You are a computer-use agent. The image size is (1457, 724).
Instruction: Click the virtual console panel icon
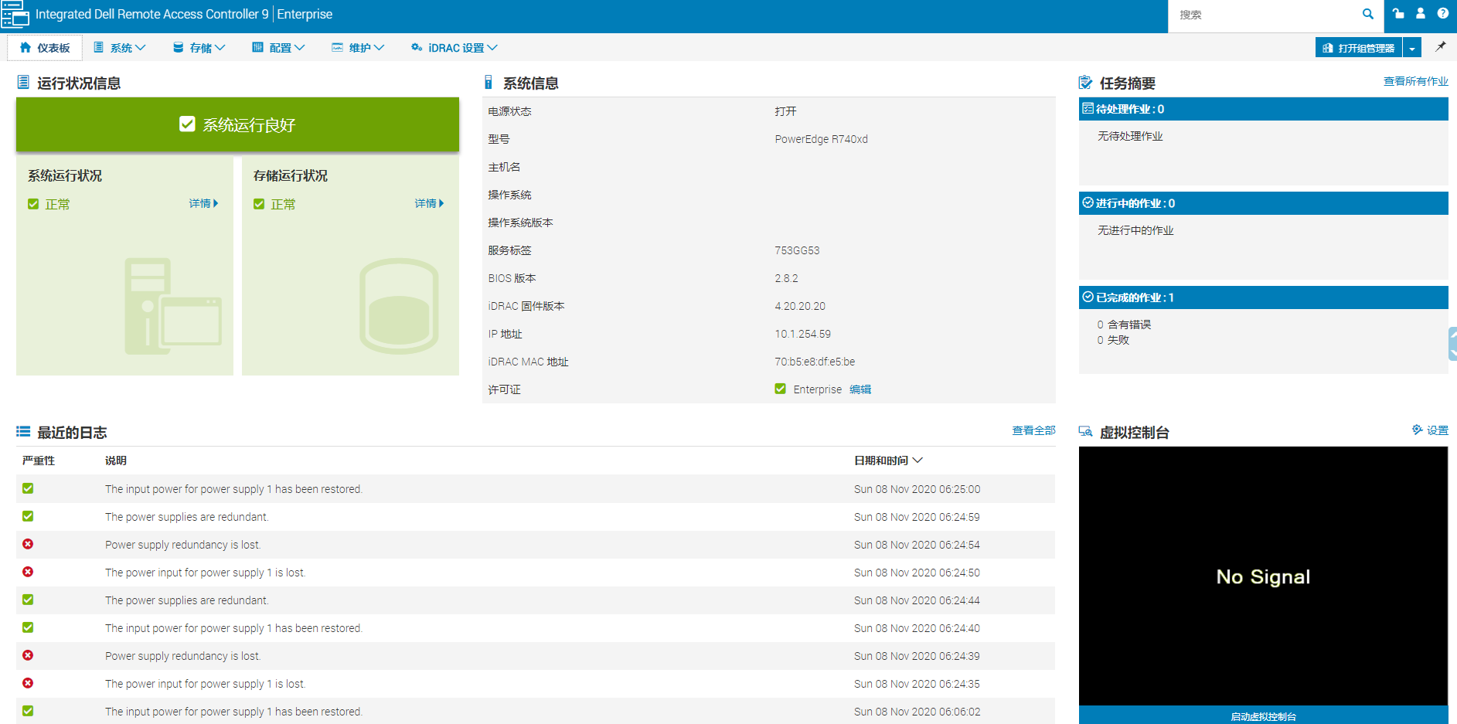coord(1084,431)
